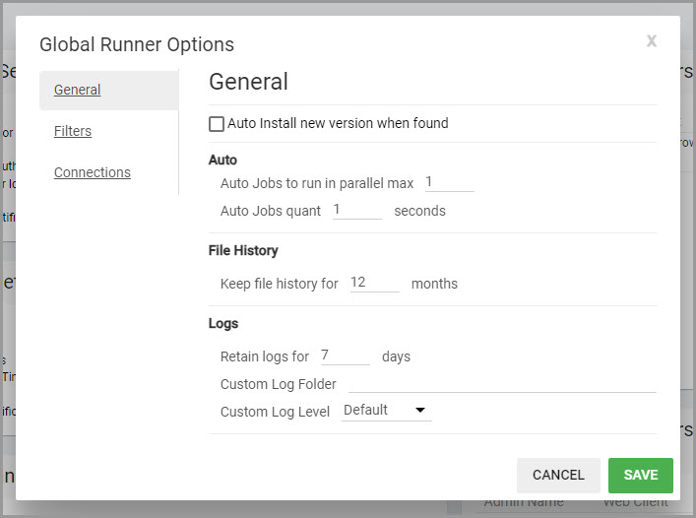Viewport: 696px width, 518px height.
Task: Click the File History section heading
Action: 243,250
